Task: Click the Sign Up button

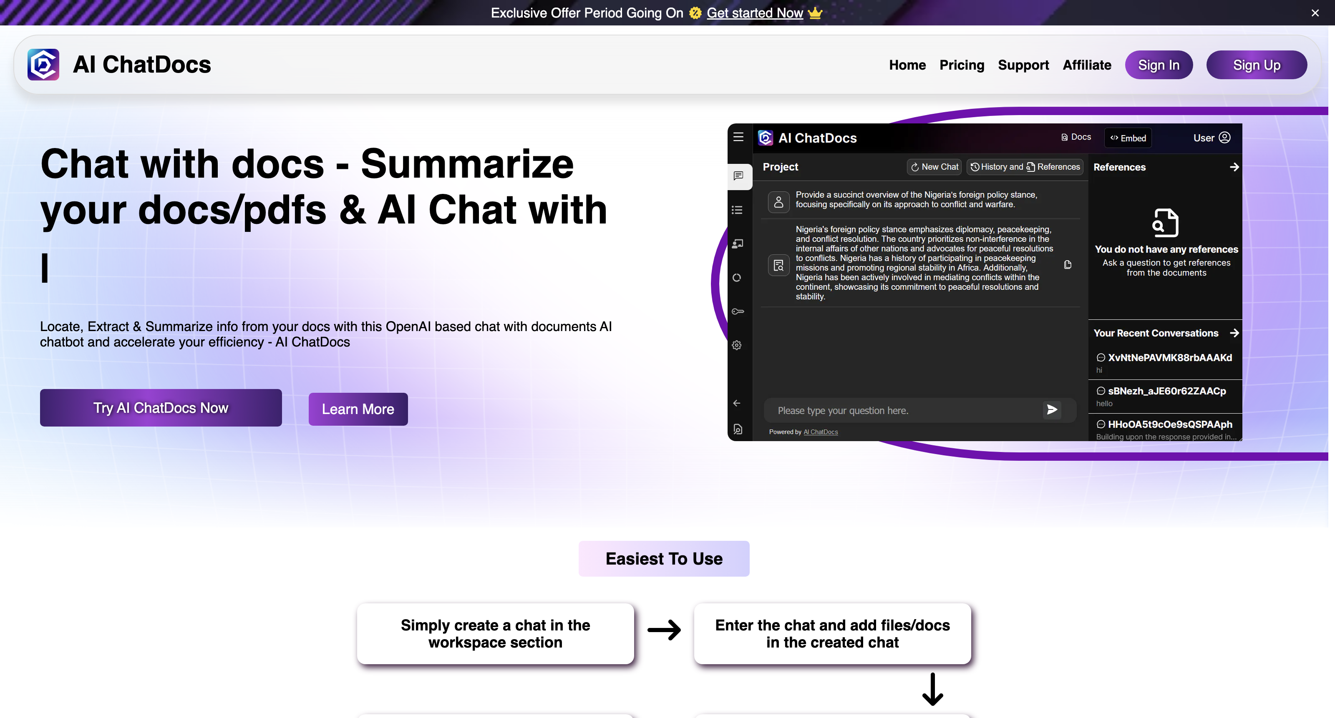Action: pos(1257,65)
